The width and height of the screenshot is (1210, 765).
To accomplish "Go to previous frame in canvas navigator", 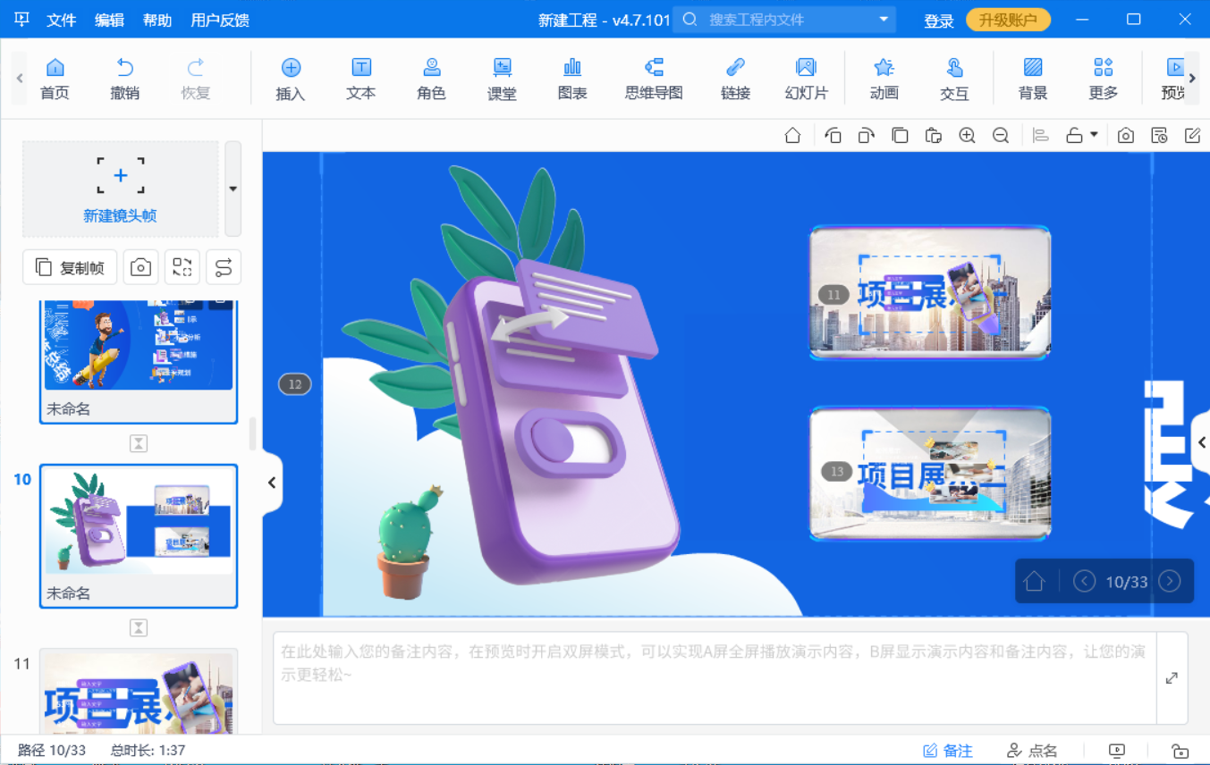I will point(1084,582).
